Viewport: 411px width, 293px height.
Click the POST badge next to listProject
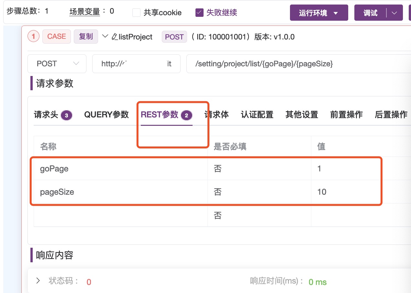coord(174,37)
